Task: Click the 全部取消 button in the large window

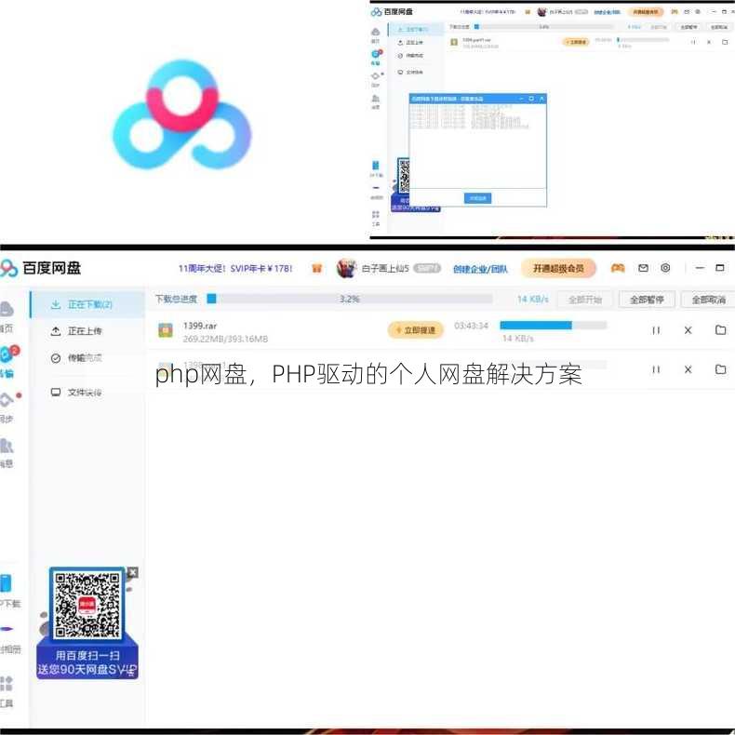Action: [x=708, y=300]
